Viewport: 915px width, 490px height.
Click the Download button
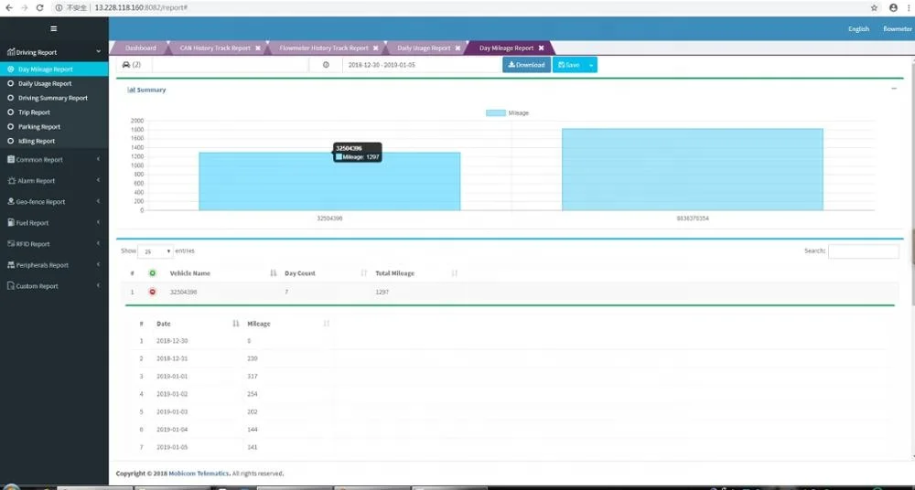tap(526, 65)
